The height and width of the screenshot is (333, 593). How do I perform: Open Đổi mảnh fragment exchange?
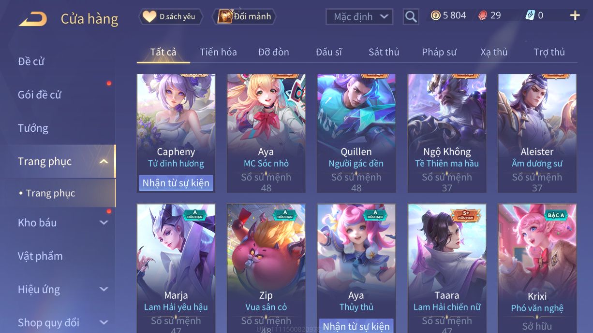click(x=245, y=17)
